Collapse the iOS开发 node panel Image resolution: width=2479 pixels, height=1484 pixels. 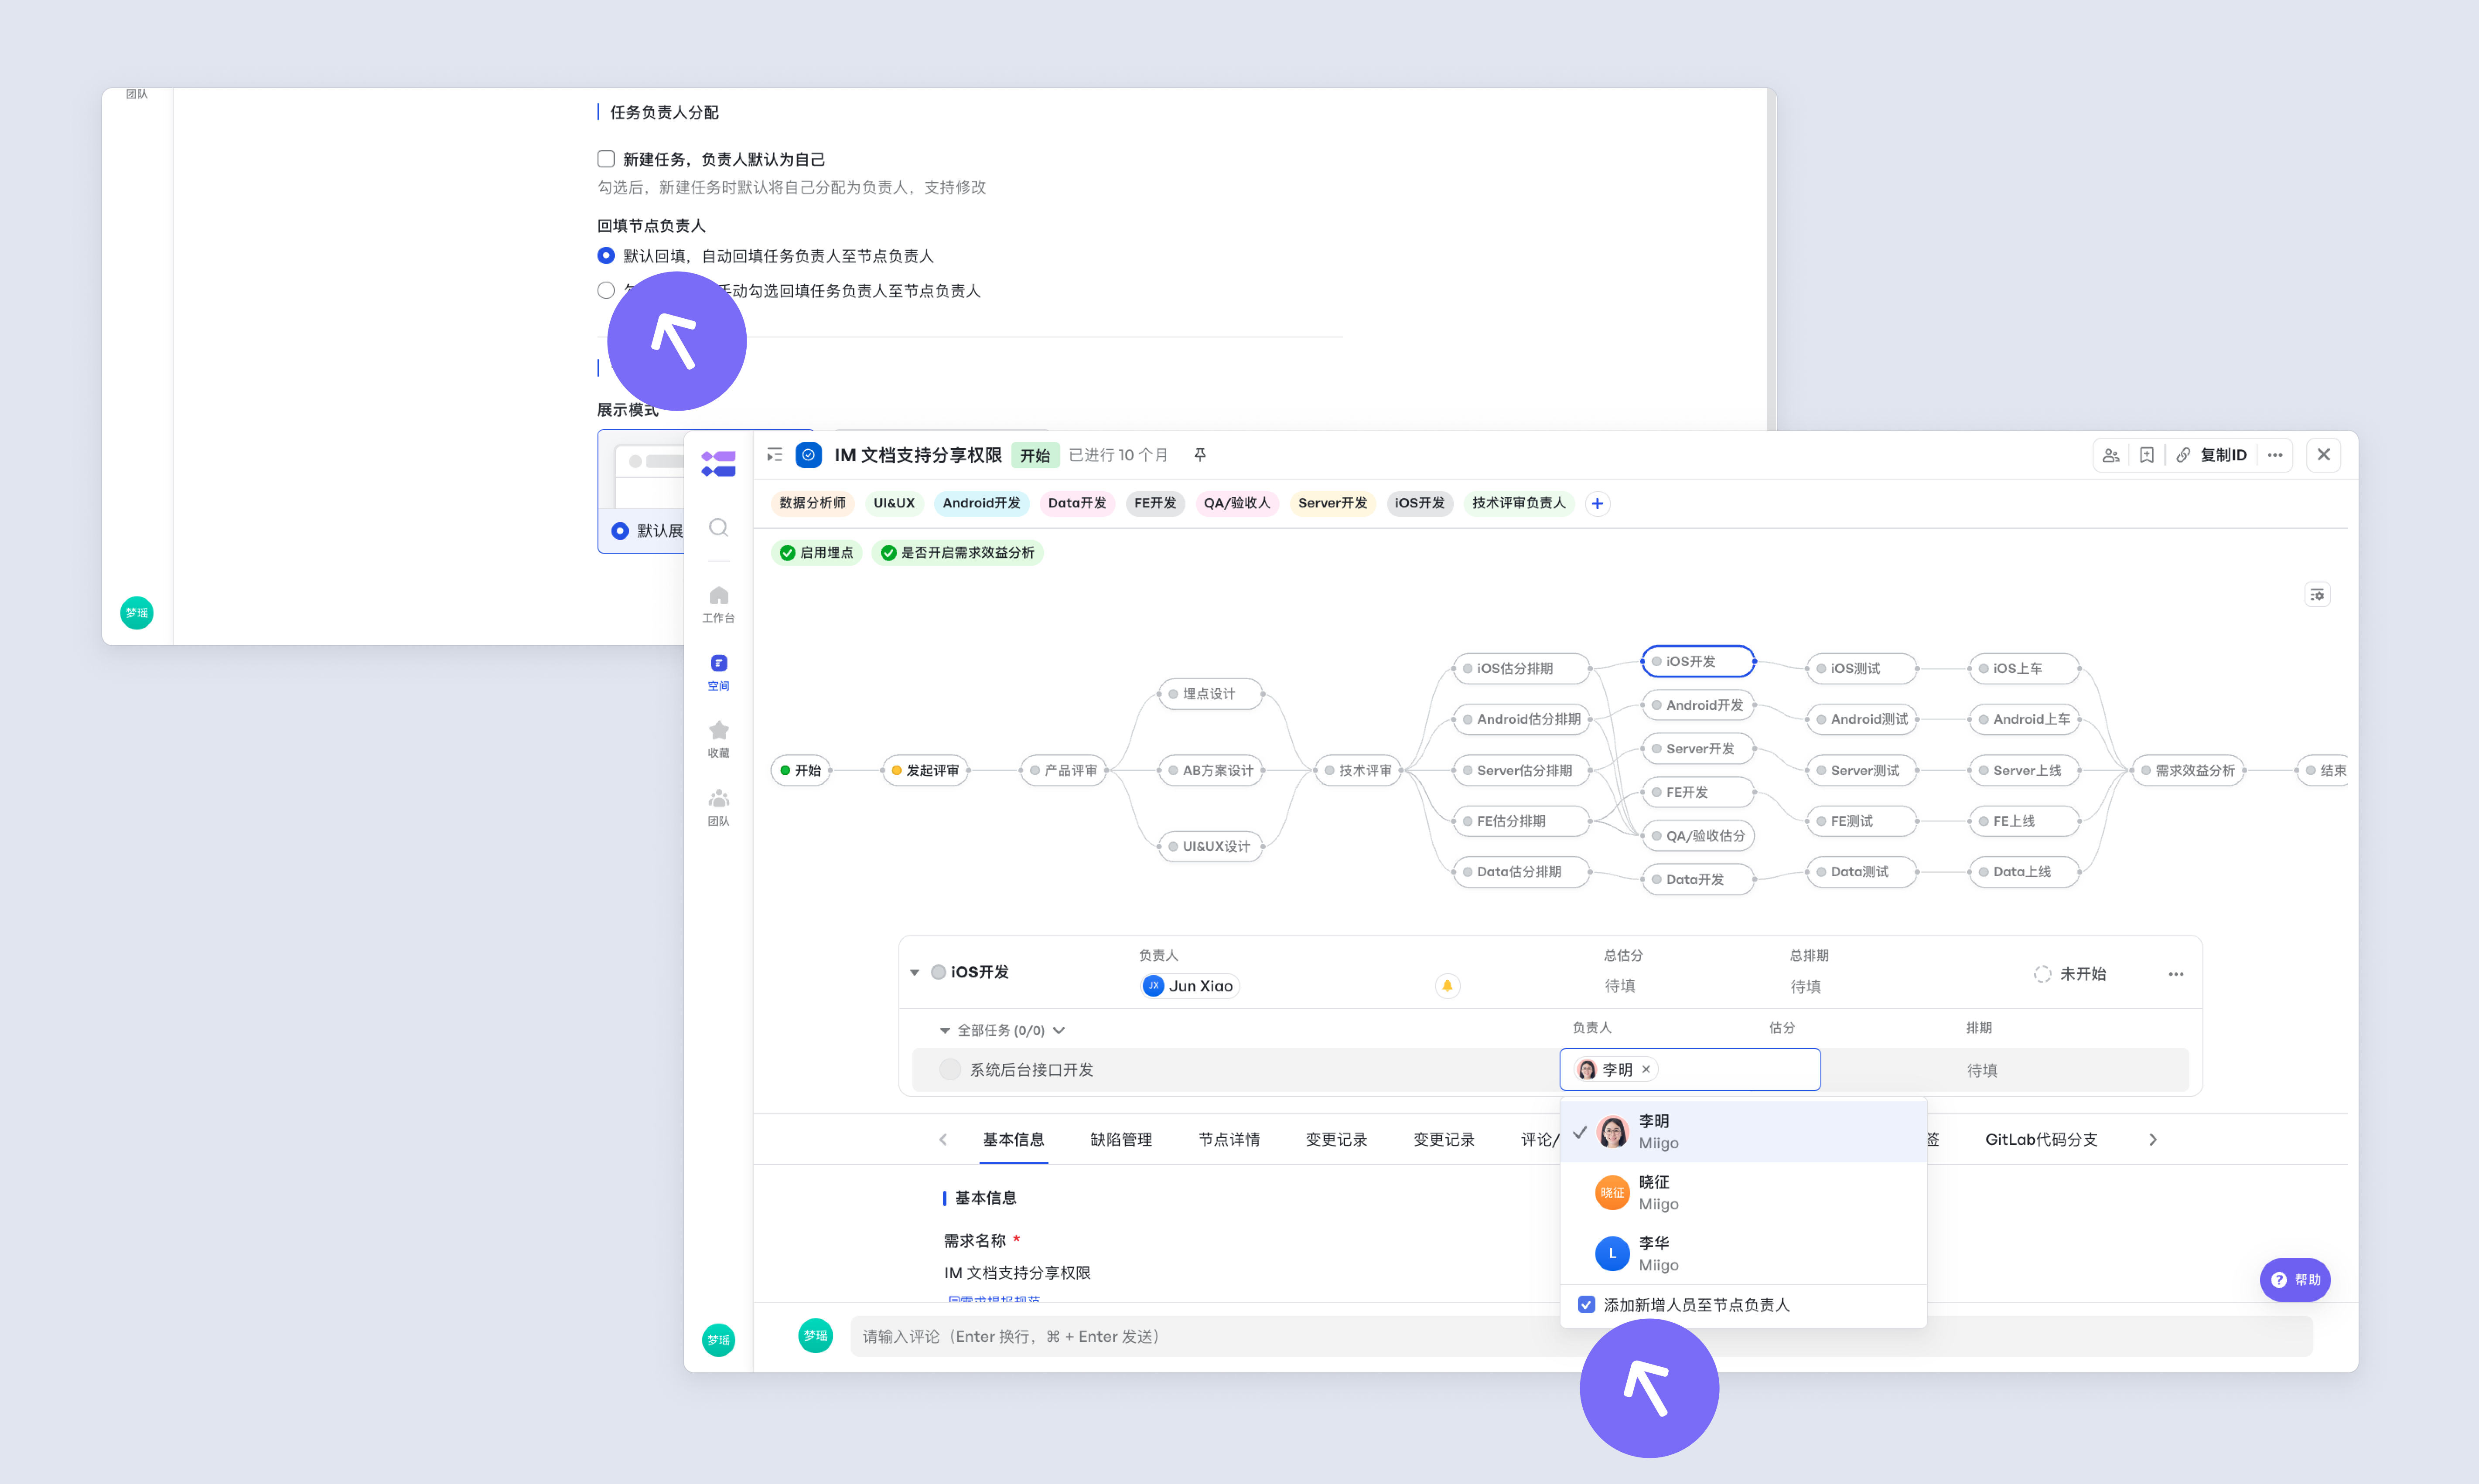pyautogui.click(x=915, y=972)
